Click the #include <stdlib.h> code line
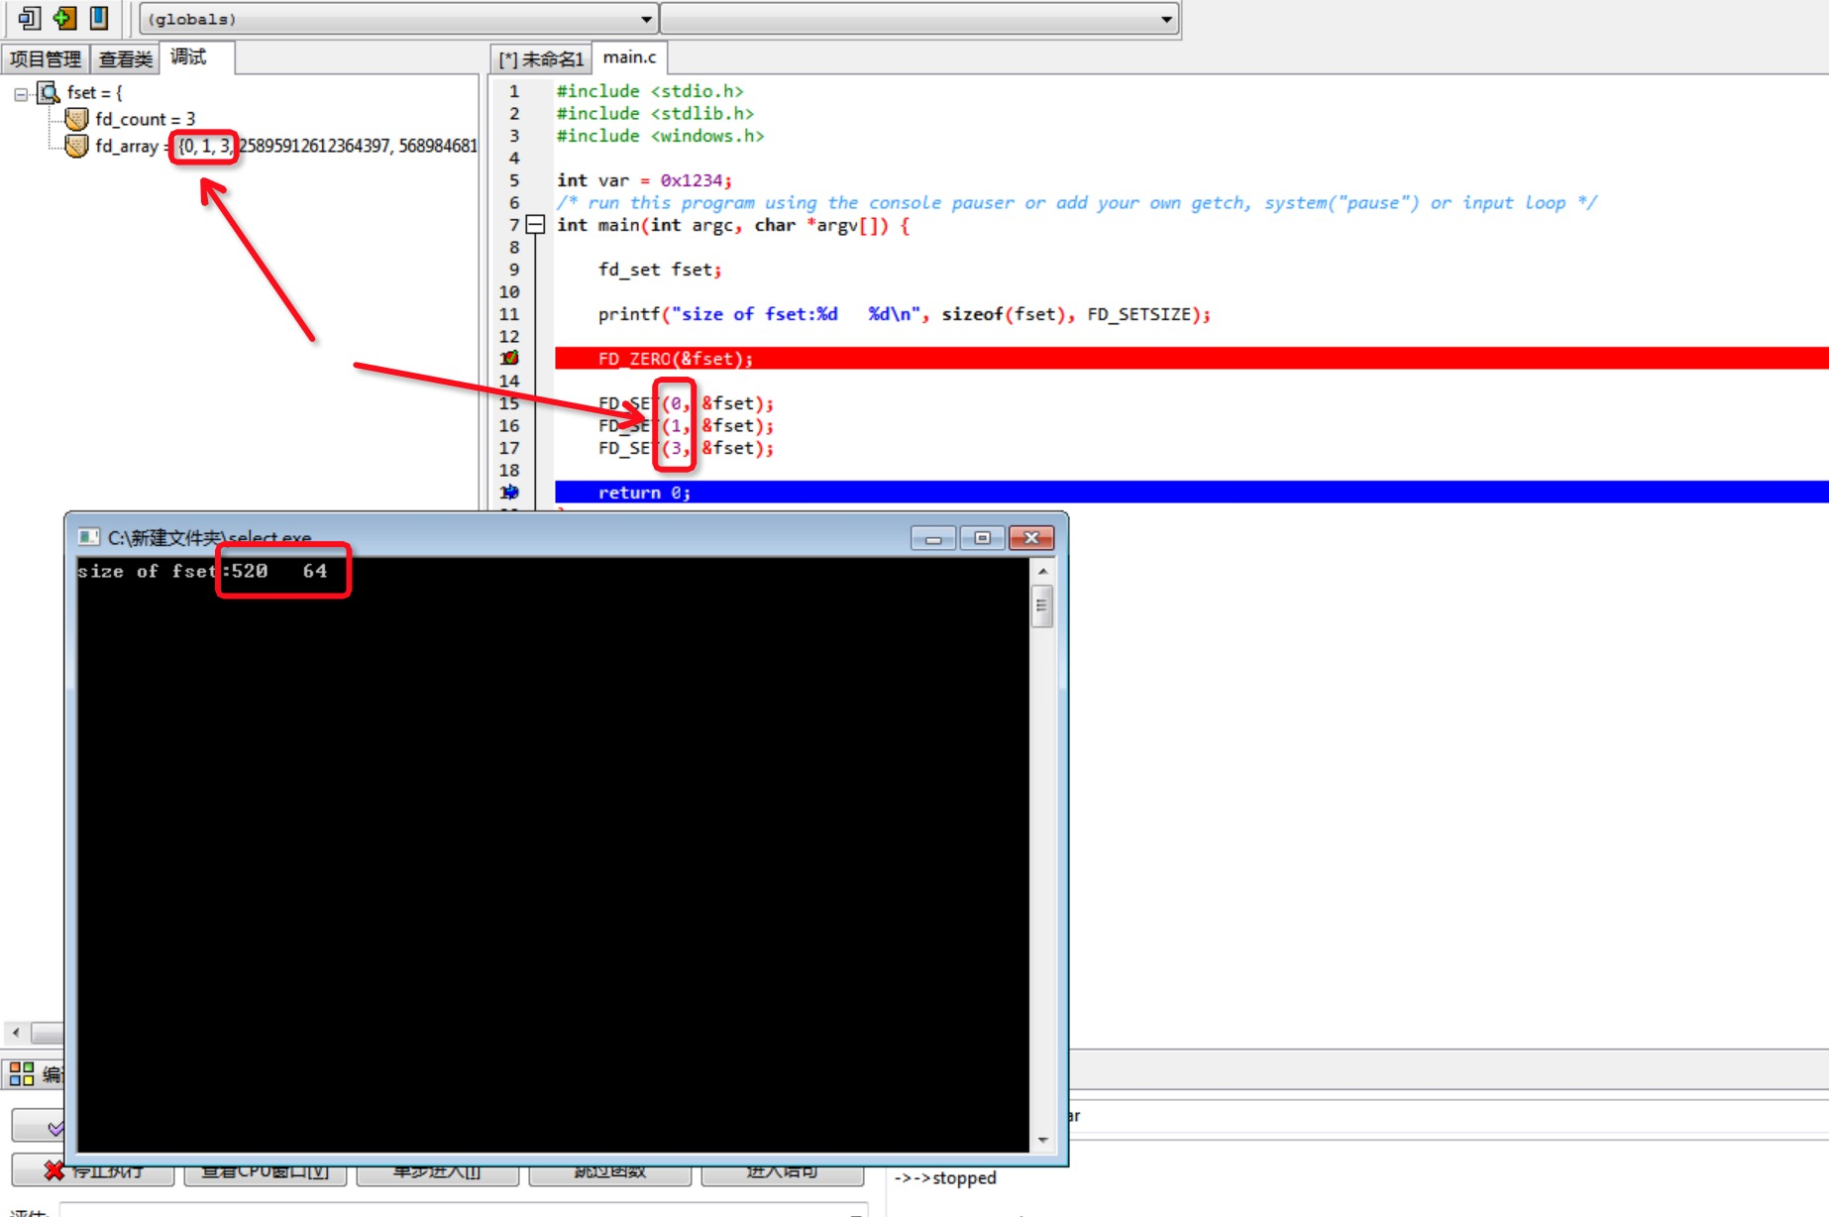Screen dimensions: 1829x1217 655,114
